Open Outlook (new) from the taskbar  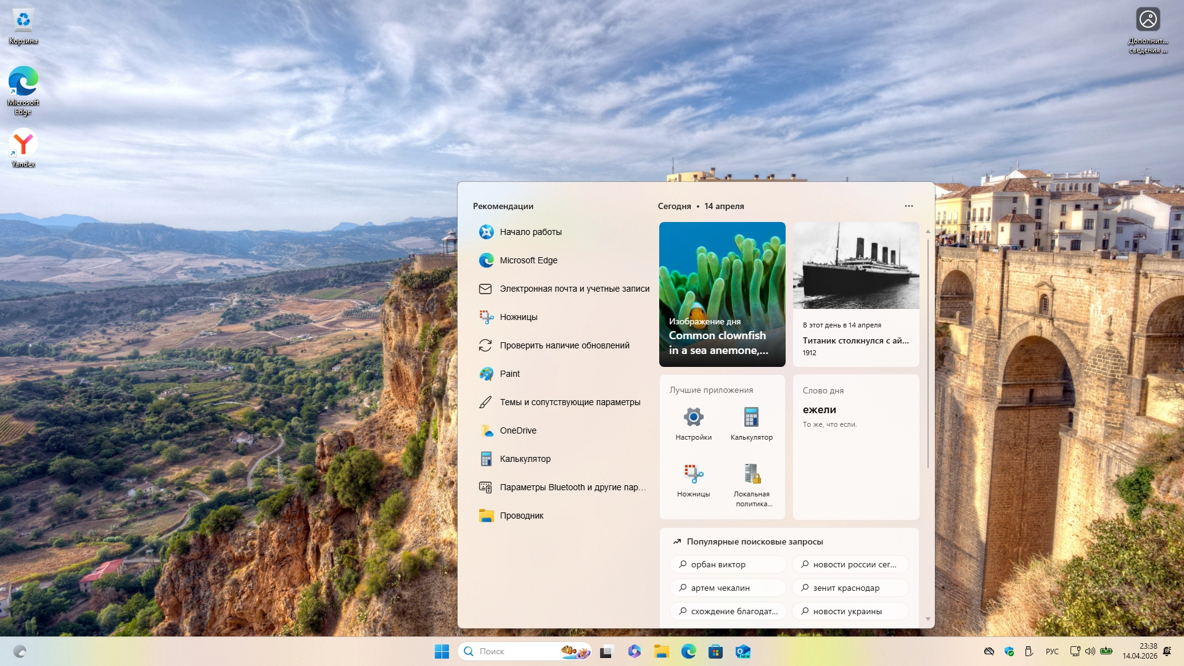point(742,651)
